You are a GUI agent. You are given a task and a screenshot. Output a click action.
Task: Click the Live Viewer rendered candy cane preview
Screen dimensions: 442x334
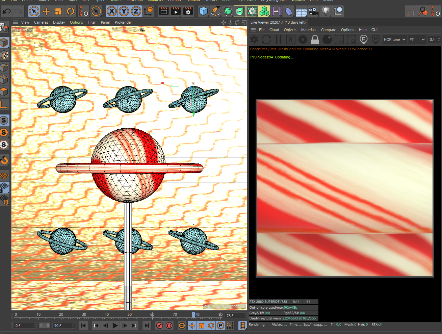(345, 188)
